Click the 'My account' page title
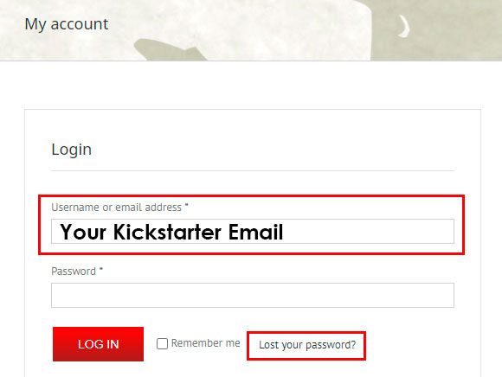Image resolution: width=502 pixels, height=377 pixels. click(67, 24)
